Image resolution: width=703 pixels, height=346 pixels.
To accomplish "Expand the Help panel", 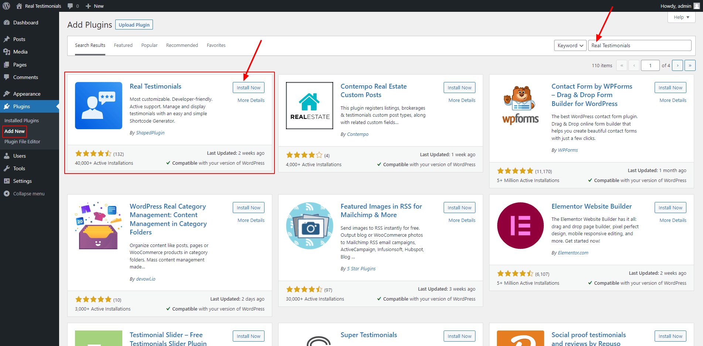I will pos(682,17).
